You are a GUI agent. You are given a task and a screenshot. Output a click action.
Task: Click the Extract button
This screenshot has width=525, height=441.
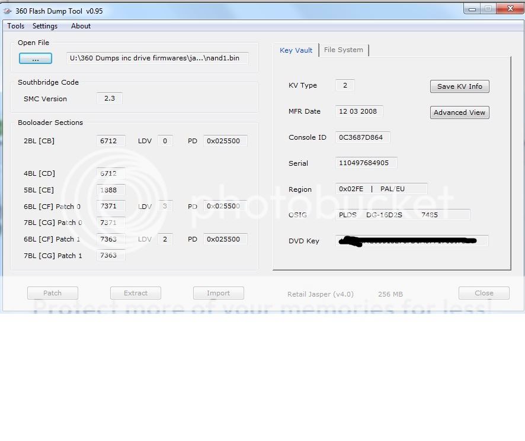click(136, 293)
